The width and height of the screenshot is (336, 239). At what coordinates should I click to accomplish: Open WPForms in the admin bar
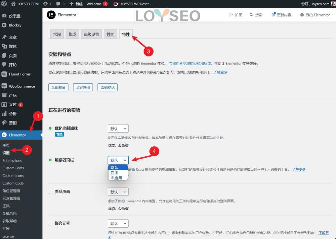tap(97, 4)
